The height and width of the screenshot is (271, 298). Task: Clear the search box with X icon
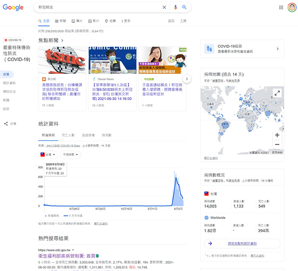(x=164, y=7)
